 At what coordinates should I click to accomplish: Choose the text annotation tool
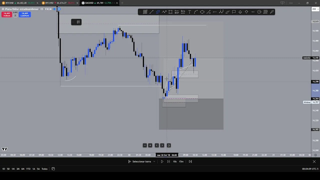189,12
